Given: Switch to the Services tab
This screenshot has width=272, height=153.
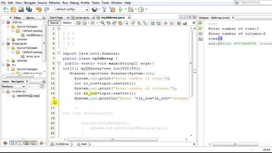Looking at the screenshot, I should point(31,18).
